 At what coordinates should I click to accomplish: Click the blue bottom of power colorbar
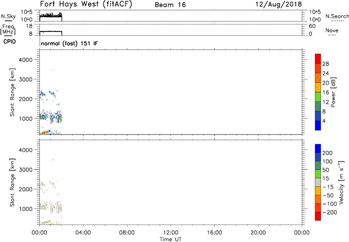(x=318, y=125)
